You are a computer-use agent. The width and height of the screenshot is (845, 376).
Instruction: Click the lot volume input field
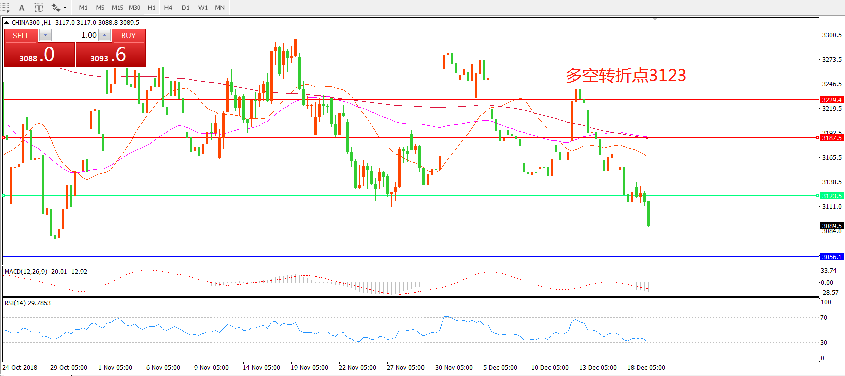pyautogui.click(x=75, y=35)
